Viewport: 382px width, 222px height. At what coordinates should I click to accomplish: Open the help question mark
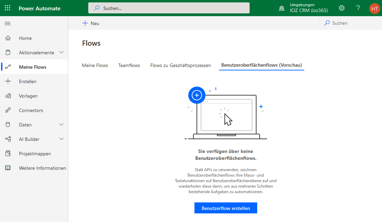click(358, 8)
